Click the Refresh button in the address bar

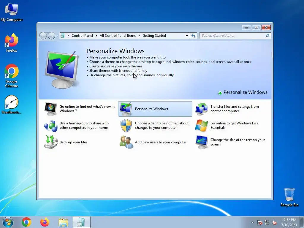point(194,36)
